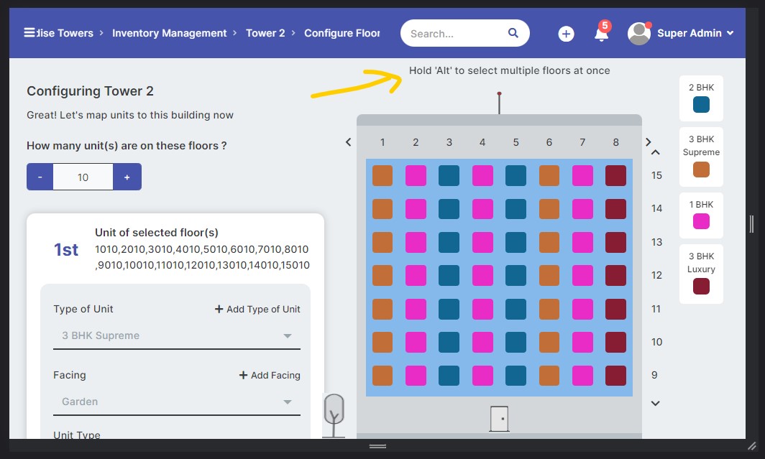Open the notifications bell
This screenshot has height=459, width=765.
602,34
